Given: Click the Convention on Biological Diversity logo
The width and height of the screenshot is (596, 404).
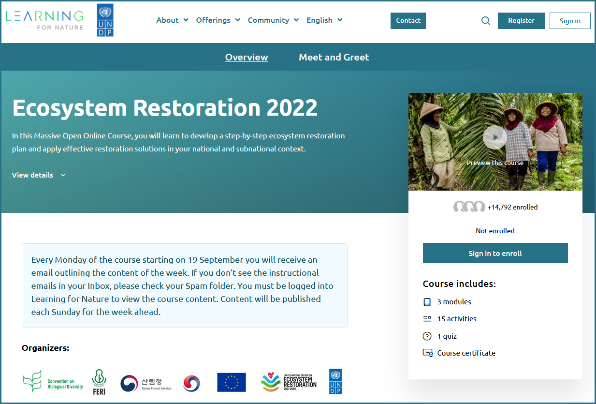Looking at the screenshot, I should [53, 382].
